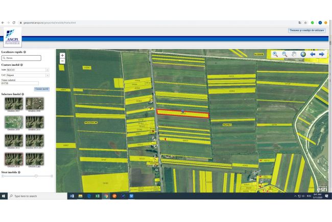
Task: Click the Cautare imobil search button
Action: click(42, 89)
